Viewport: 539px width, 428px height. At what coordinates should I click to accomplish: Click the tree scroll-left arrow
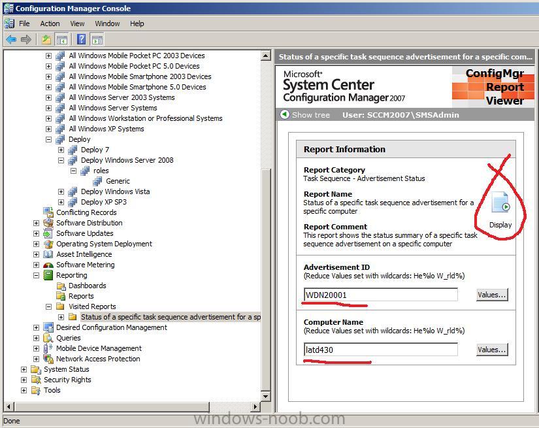pyautogui.click(x=8, y=406)
